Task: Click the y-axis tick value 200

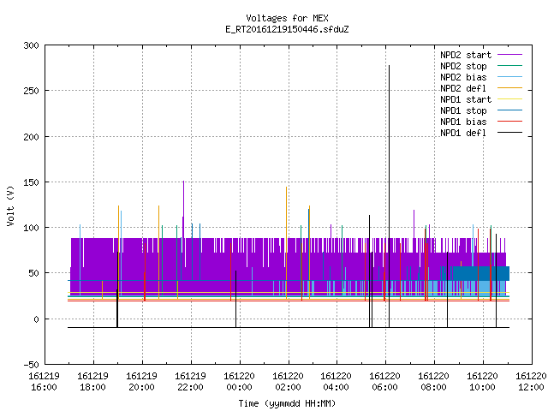Action: pyautogui.click(x=31, y=137)
